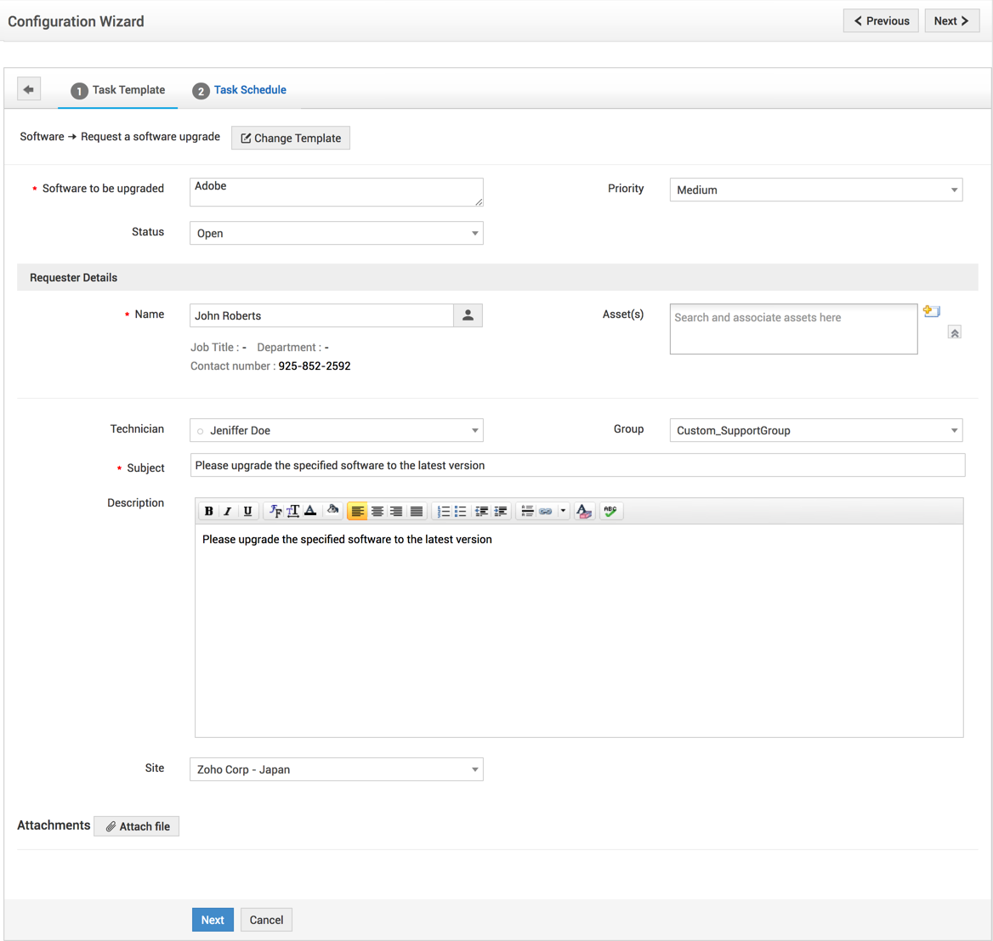The image size is (993, 941).
Task: Open the Site dropdown for Zoho Corp - Japan
Action: (336, 769)
